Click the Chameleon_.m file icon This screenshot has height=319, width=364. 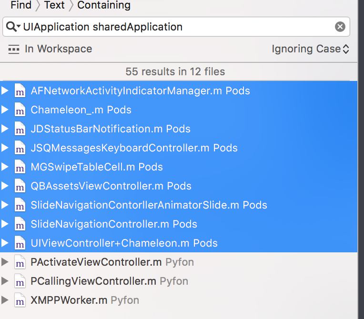coord(20,110)
